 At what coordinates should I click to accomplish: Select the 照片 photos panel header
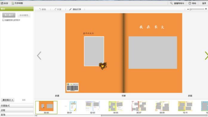(x=17, y=9)
